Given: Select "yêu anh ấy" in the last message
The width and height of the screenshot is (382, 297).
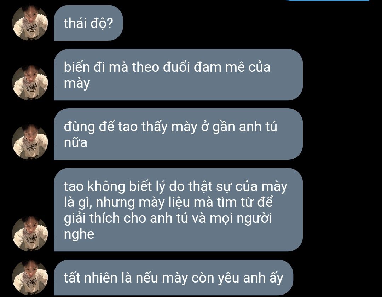Looking at the screenshot, I should click(250, 278).
